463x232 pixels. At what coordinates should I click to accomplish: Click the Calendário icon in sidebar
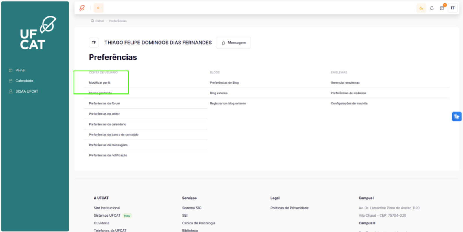pos(11,81)
